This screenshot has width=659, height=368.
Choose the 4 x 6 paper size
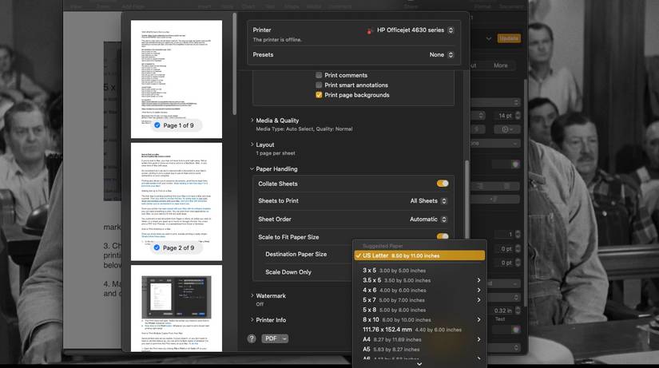419,291
